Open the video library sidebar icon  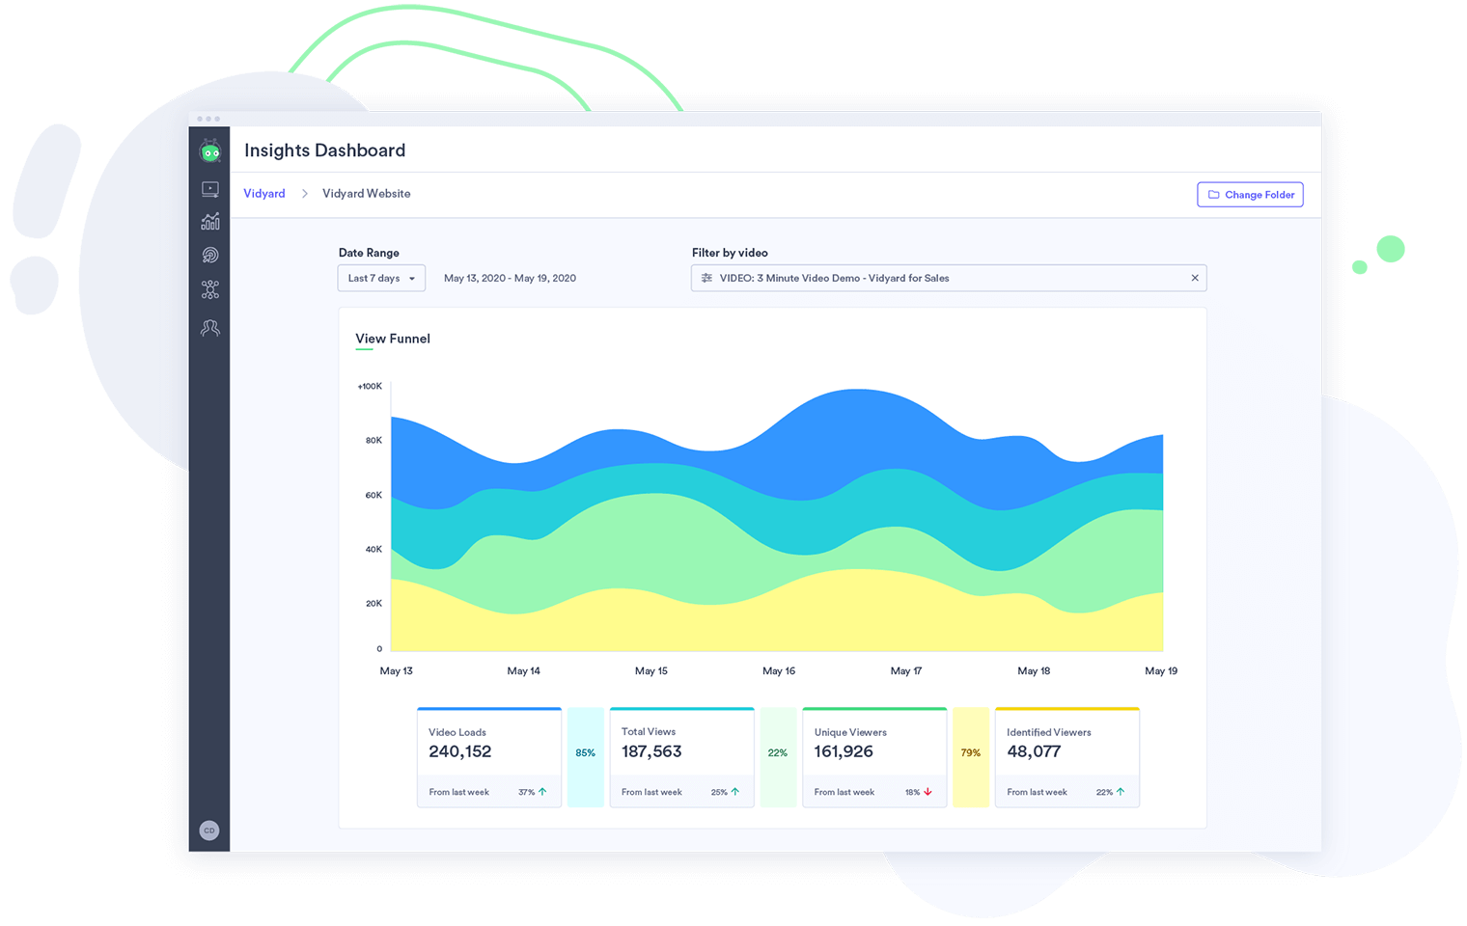click(x=209, y=190)
